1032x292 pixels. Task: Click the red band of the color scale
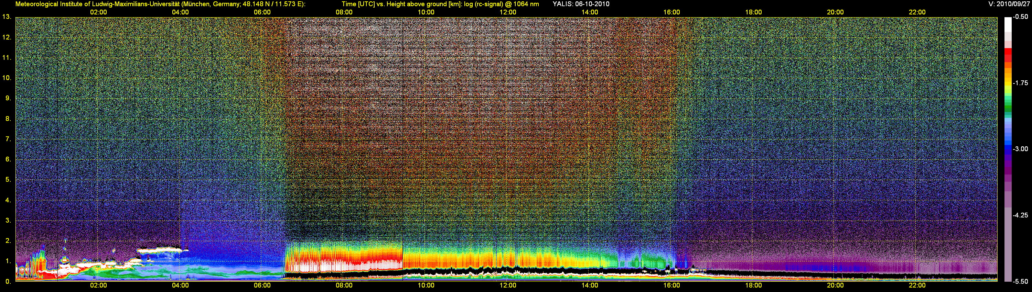click(1008, 54)
